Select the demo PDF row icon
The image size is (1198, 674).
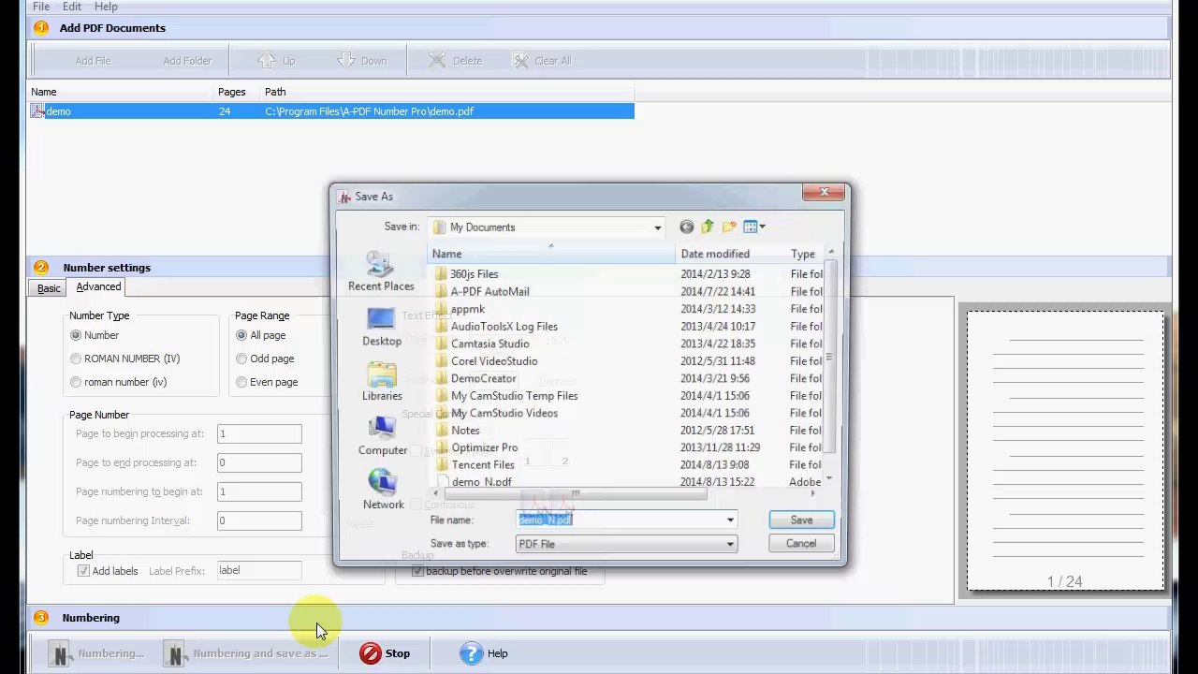37,111
